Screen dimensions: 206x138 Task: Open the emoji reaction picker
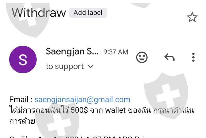pyautogui.click(x=142, y=57)
